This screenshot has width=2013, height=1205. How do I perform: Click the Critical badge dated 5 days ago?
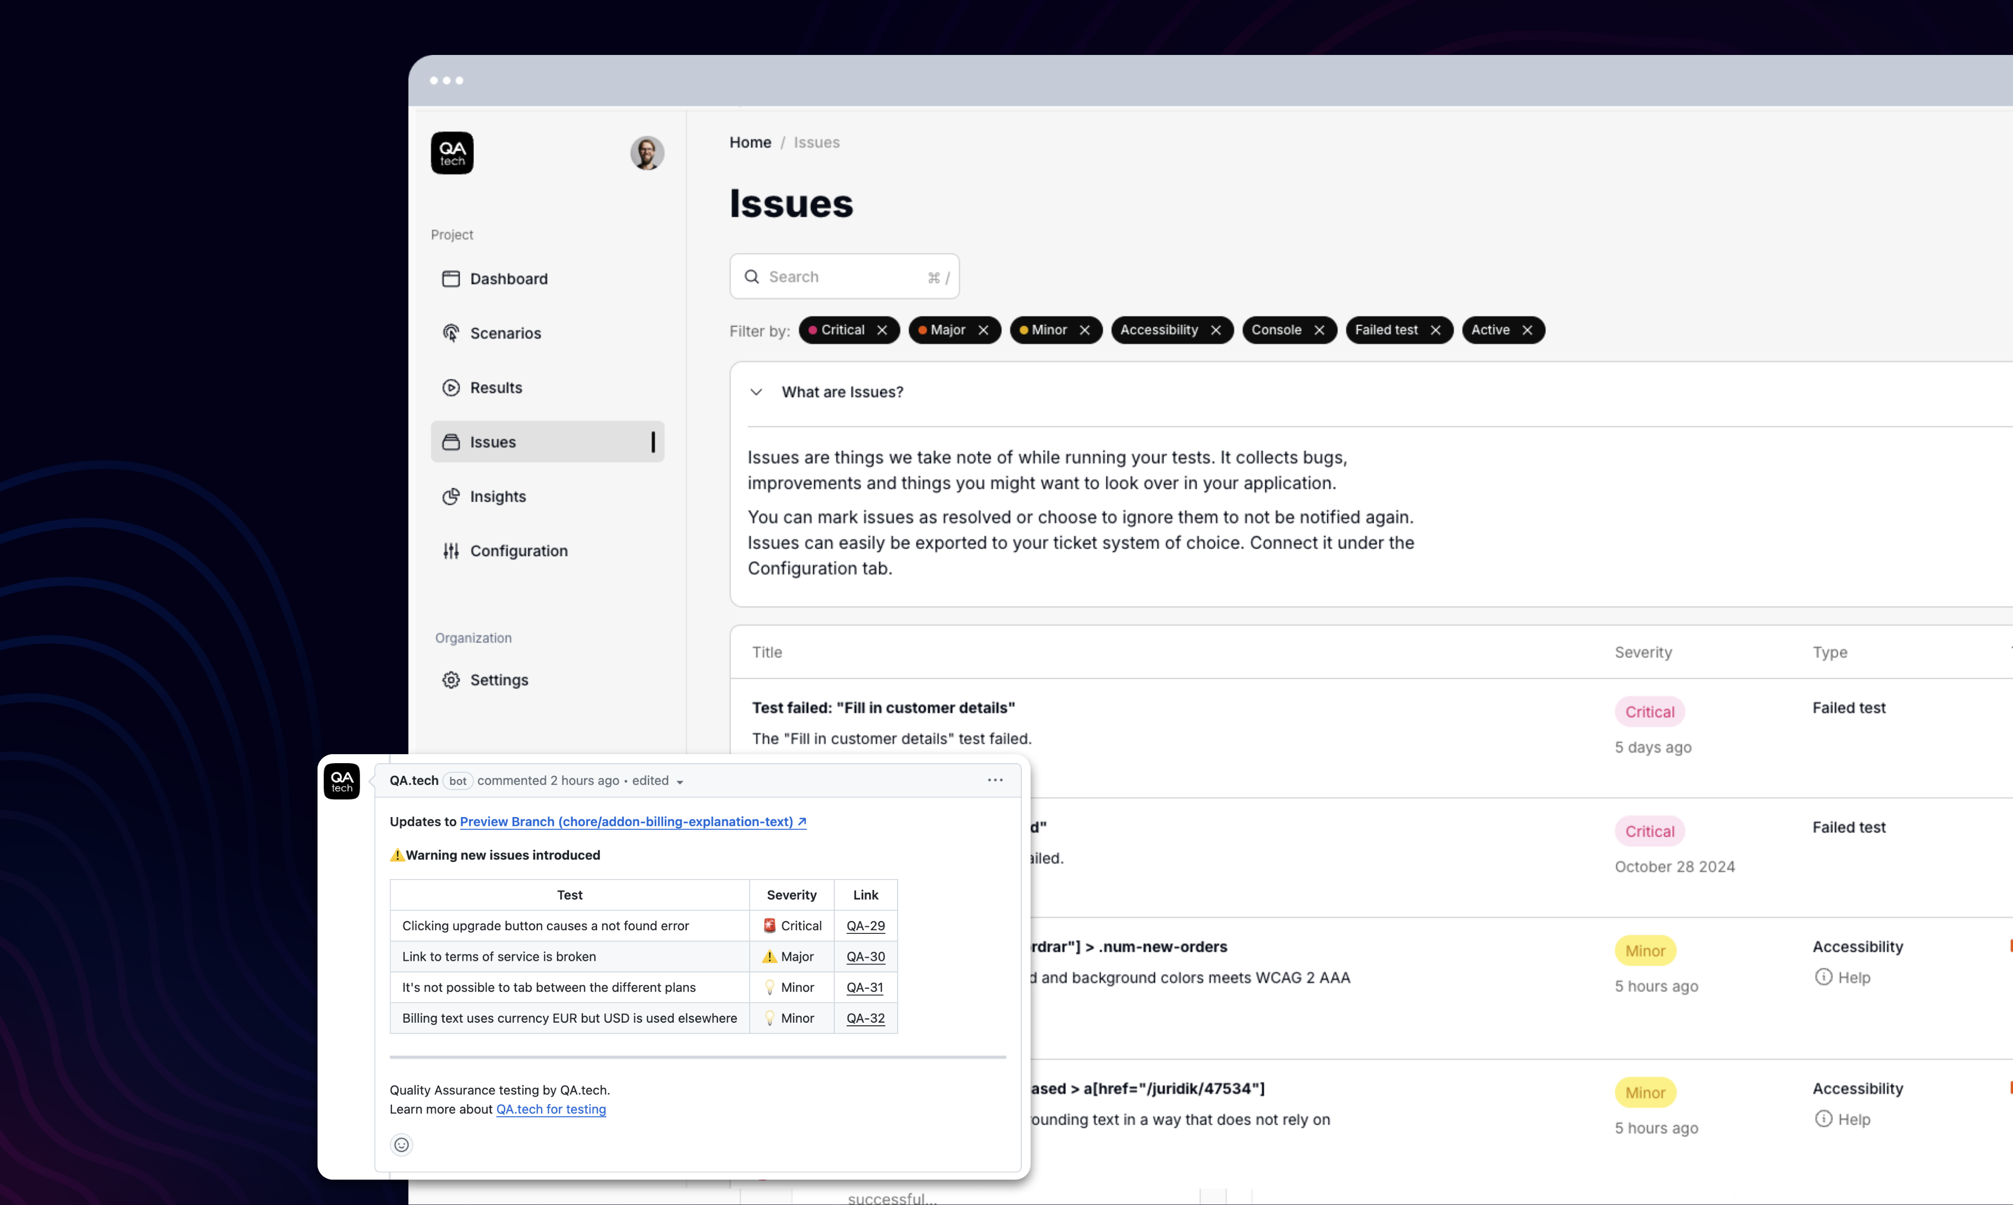point(1649,711)
